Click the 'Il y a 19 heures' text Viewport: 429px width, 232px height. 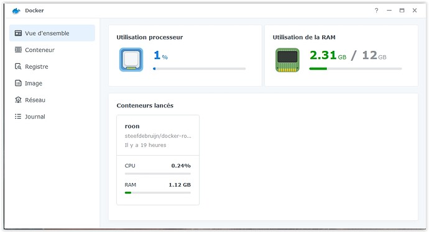[x=145, y=145]
